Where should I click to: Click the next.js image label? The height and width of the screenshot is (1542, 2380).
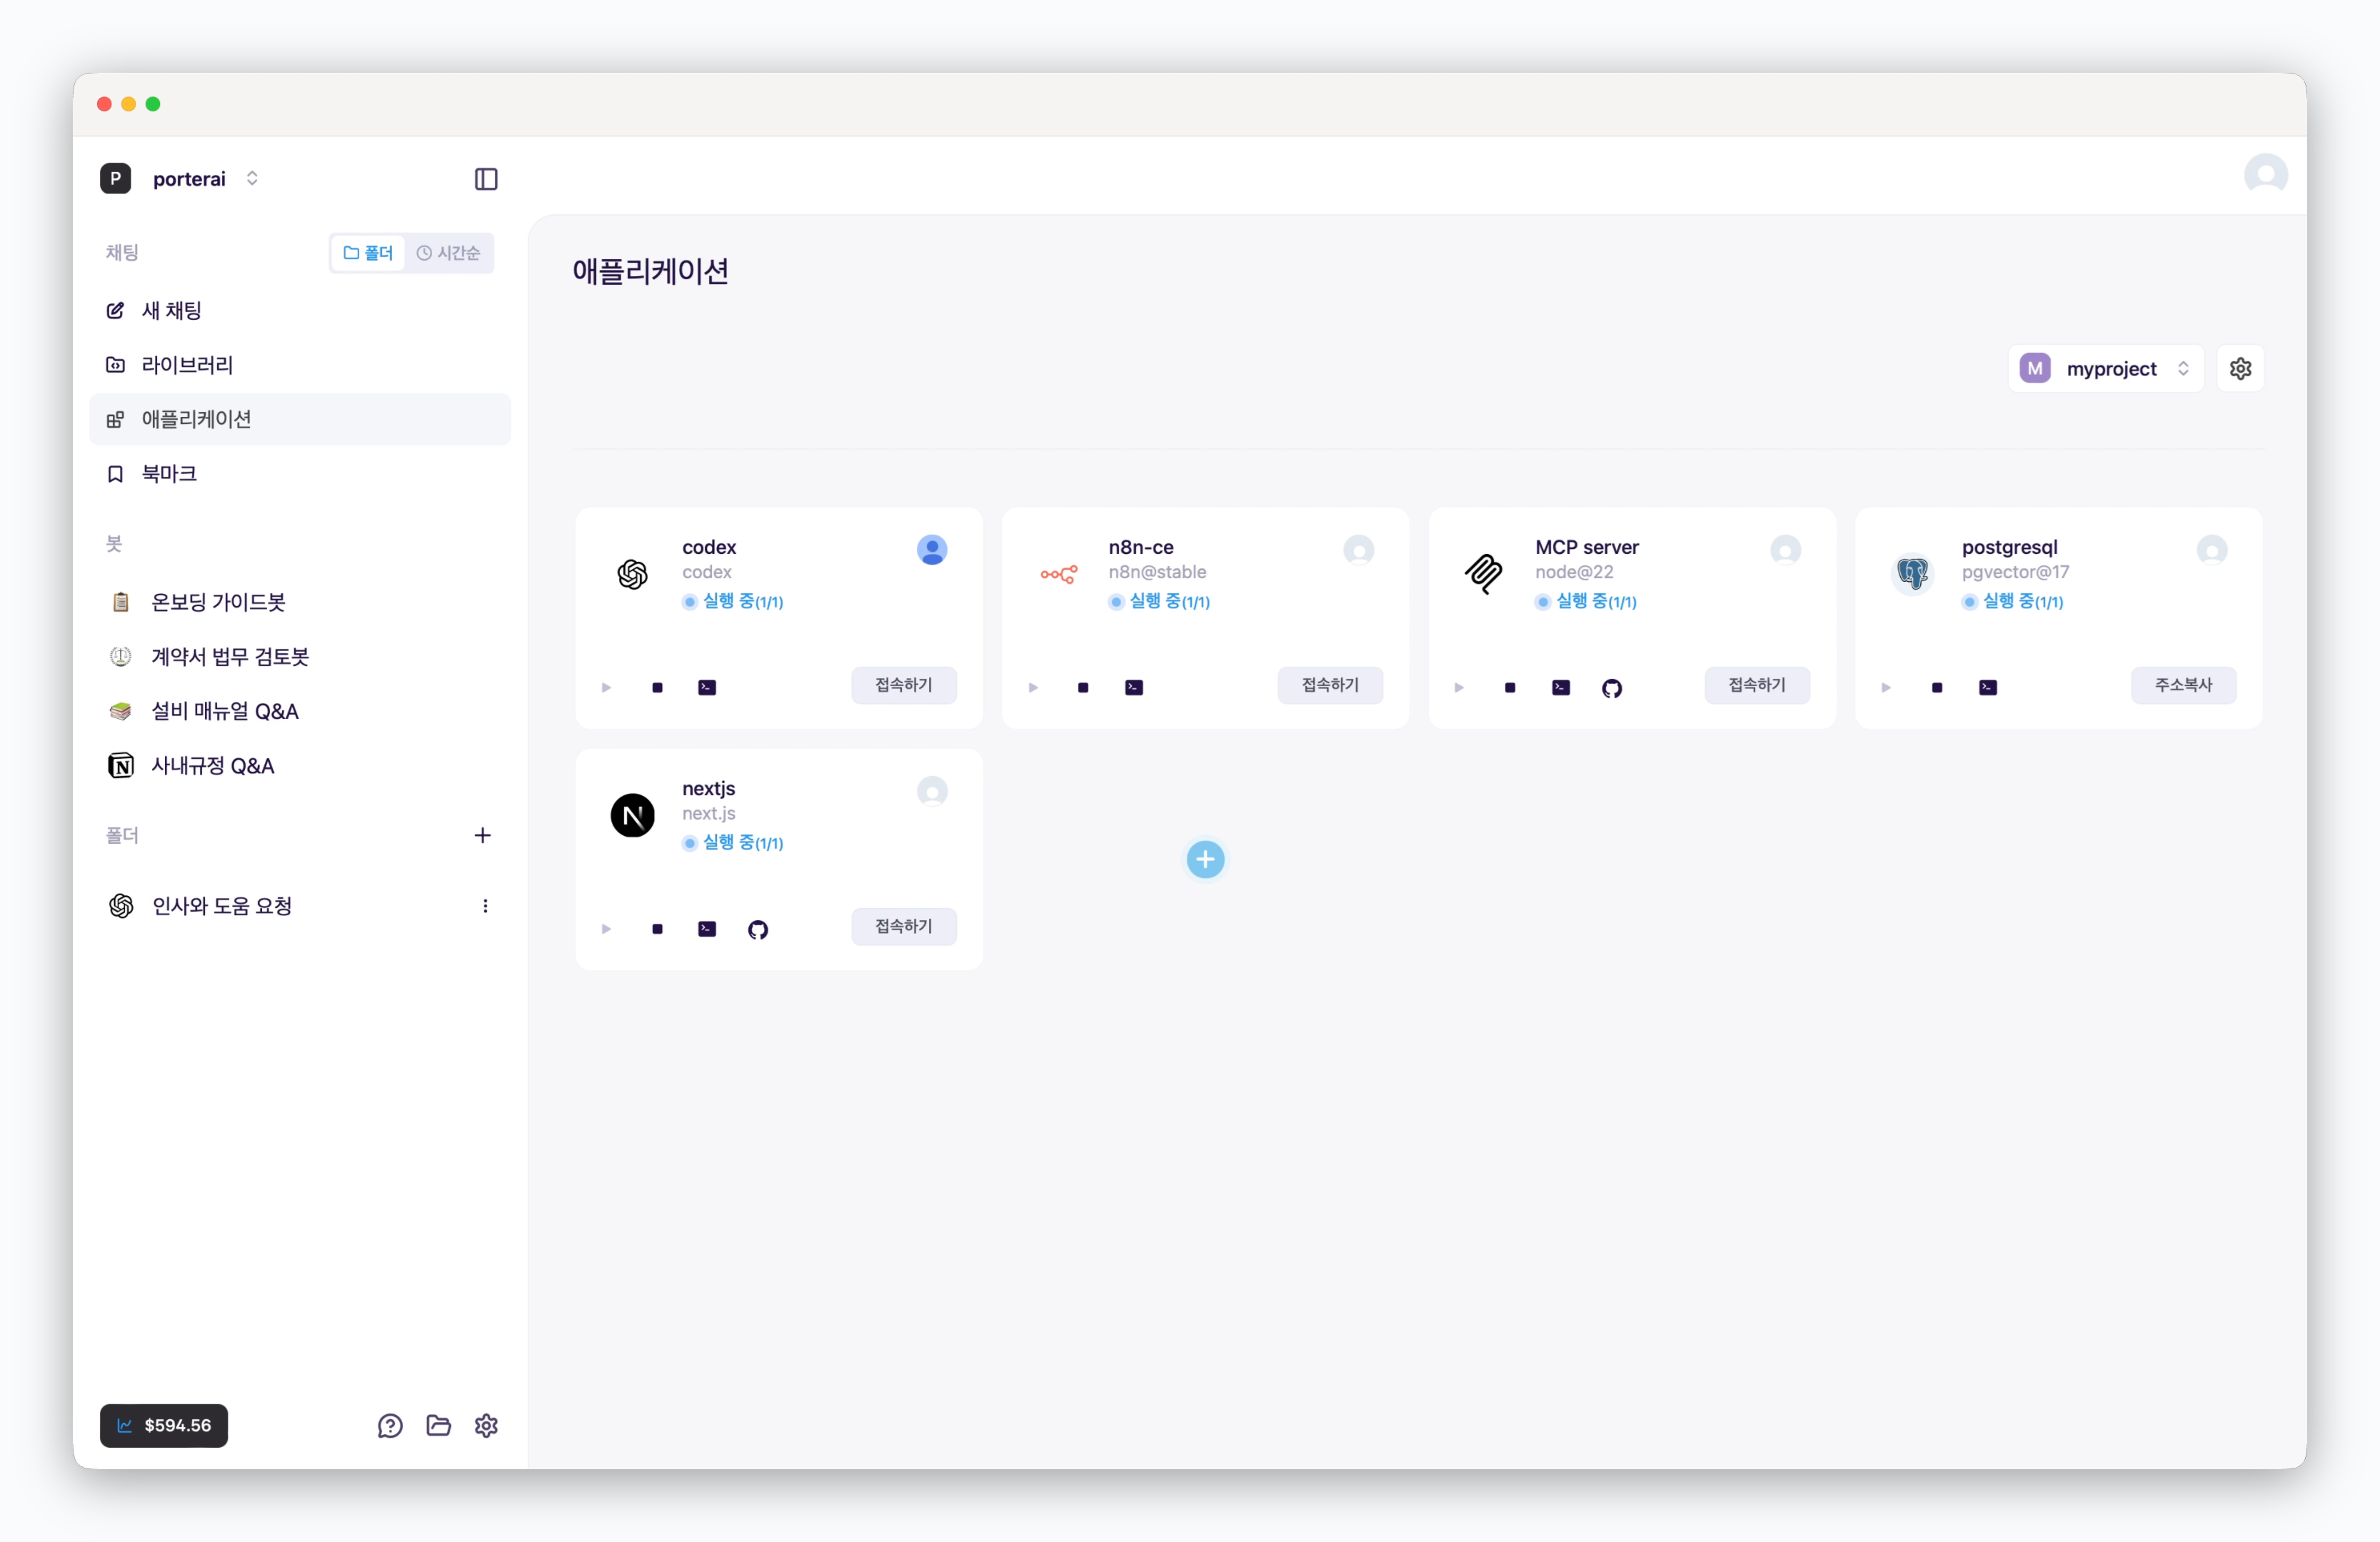click(x=708, y=815)
